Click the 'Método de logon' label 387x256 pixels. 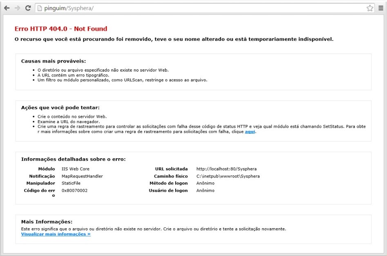coord(169,183)
